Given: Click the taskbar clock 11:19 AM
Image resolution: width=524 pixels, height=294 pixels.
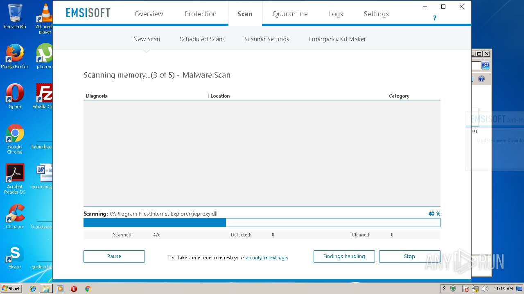Looking at the screenshot, I should 503,289.
